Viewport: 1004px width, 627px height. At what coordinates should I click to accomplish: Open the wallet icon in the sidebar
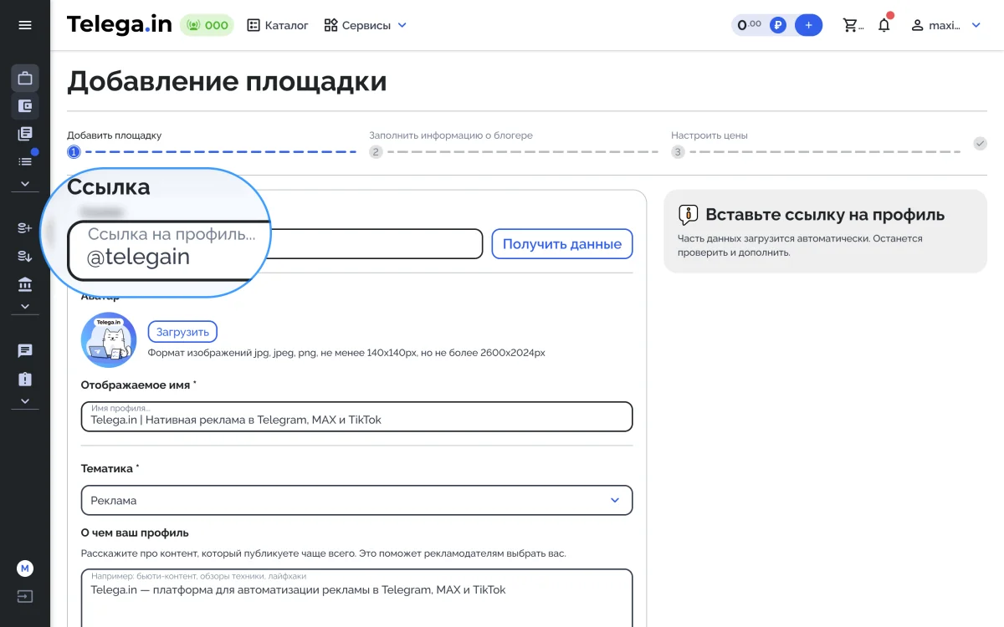pos(25,106)
